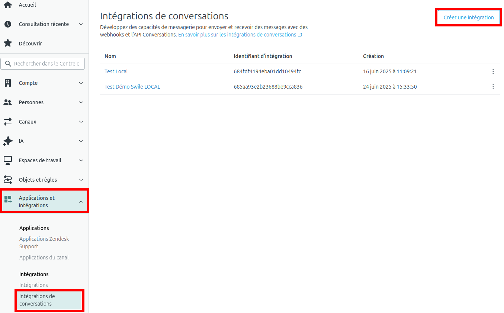
Task: Click the Accueil home icon
Action: pyautogui.click(x=8, y=5)
